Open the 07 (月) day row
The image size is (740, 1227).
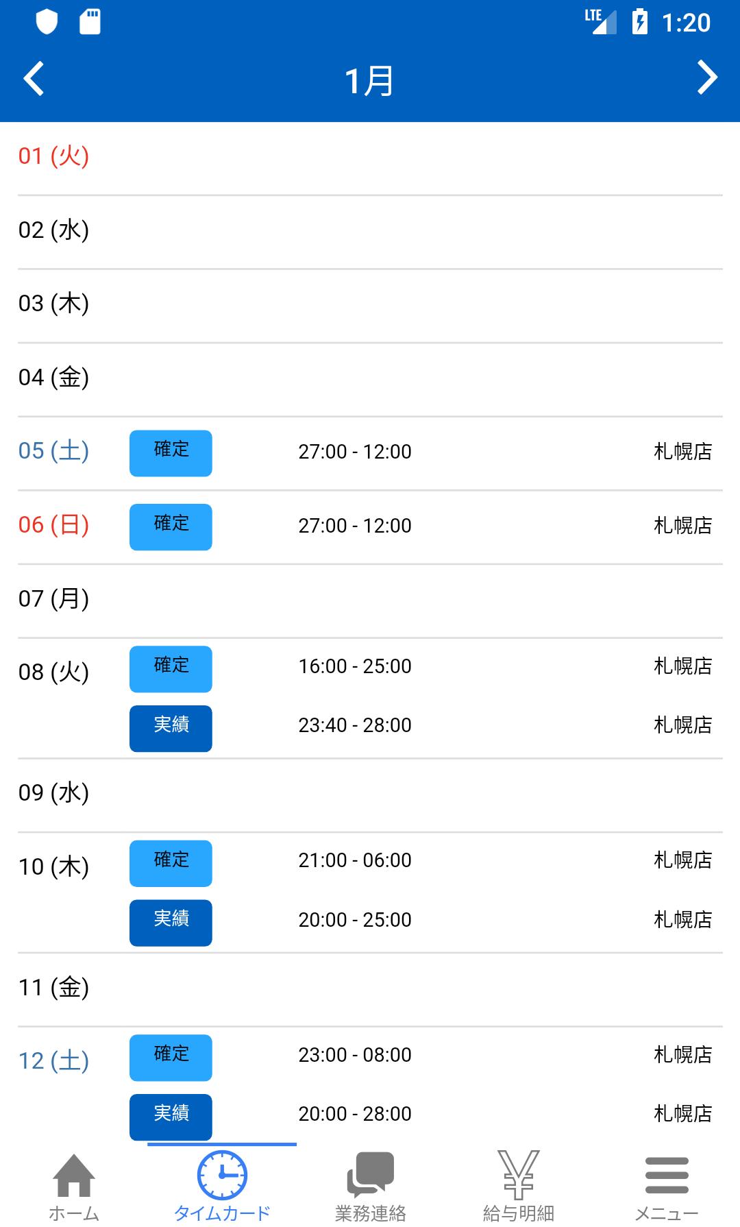tap(370, 601)
